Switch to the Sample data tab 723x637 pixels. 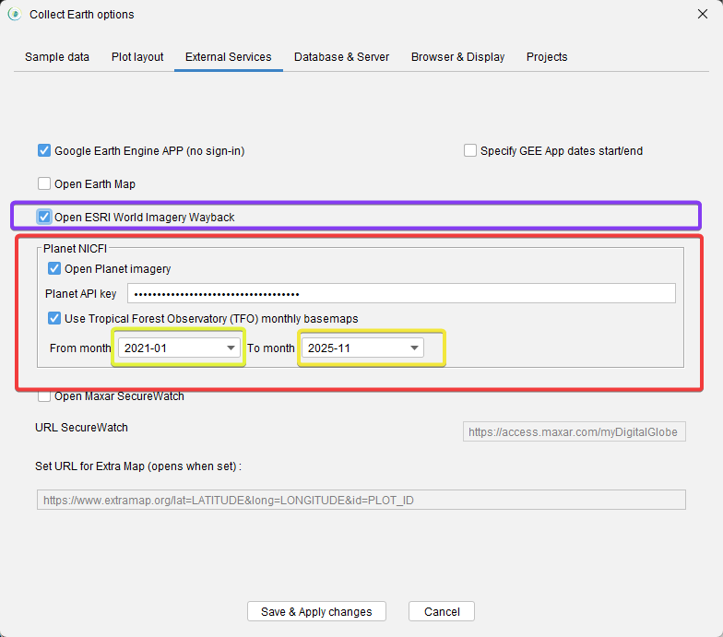pos(57,57)
